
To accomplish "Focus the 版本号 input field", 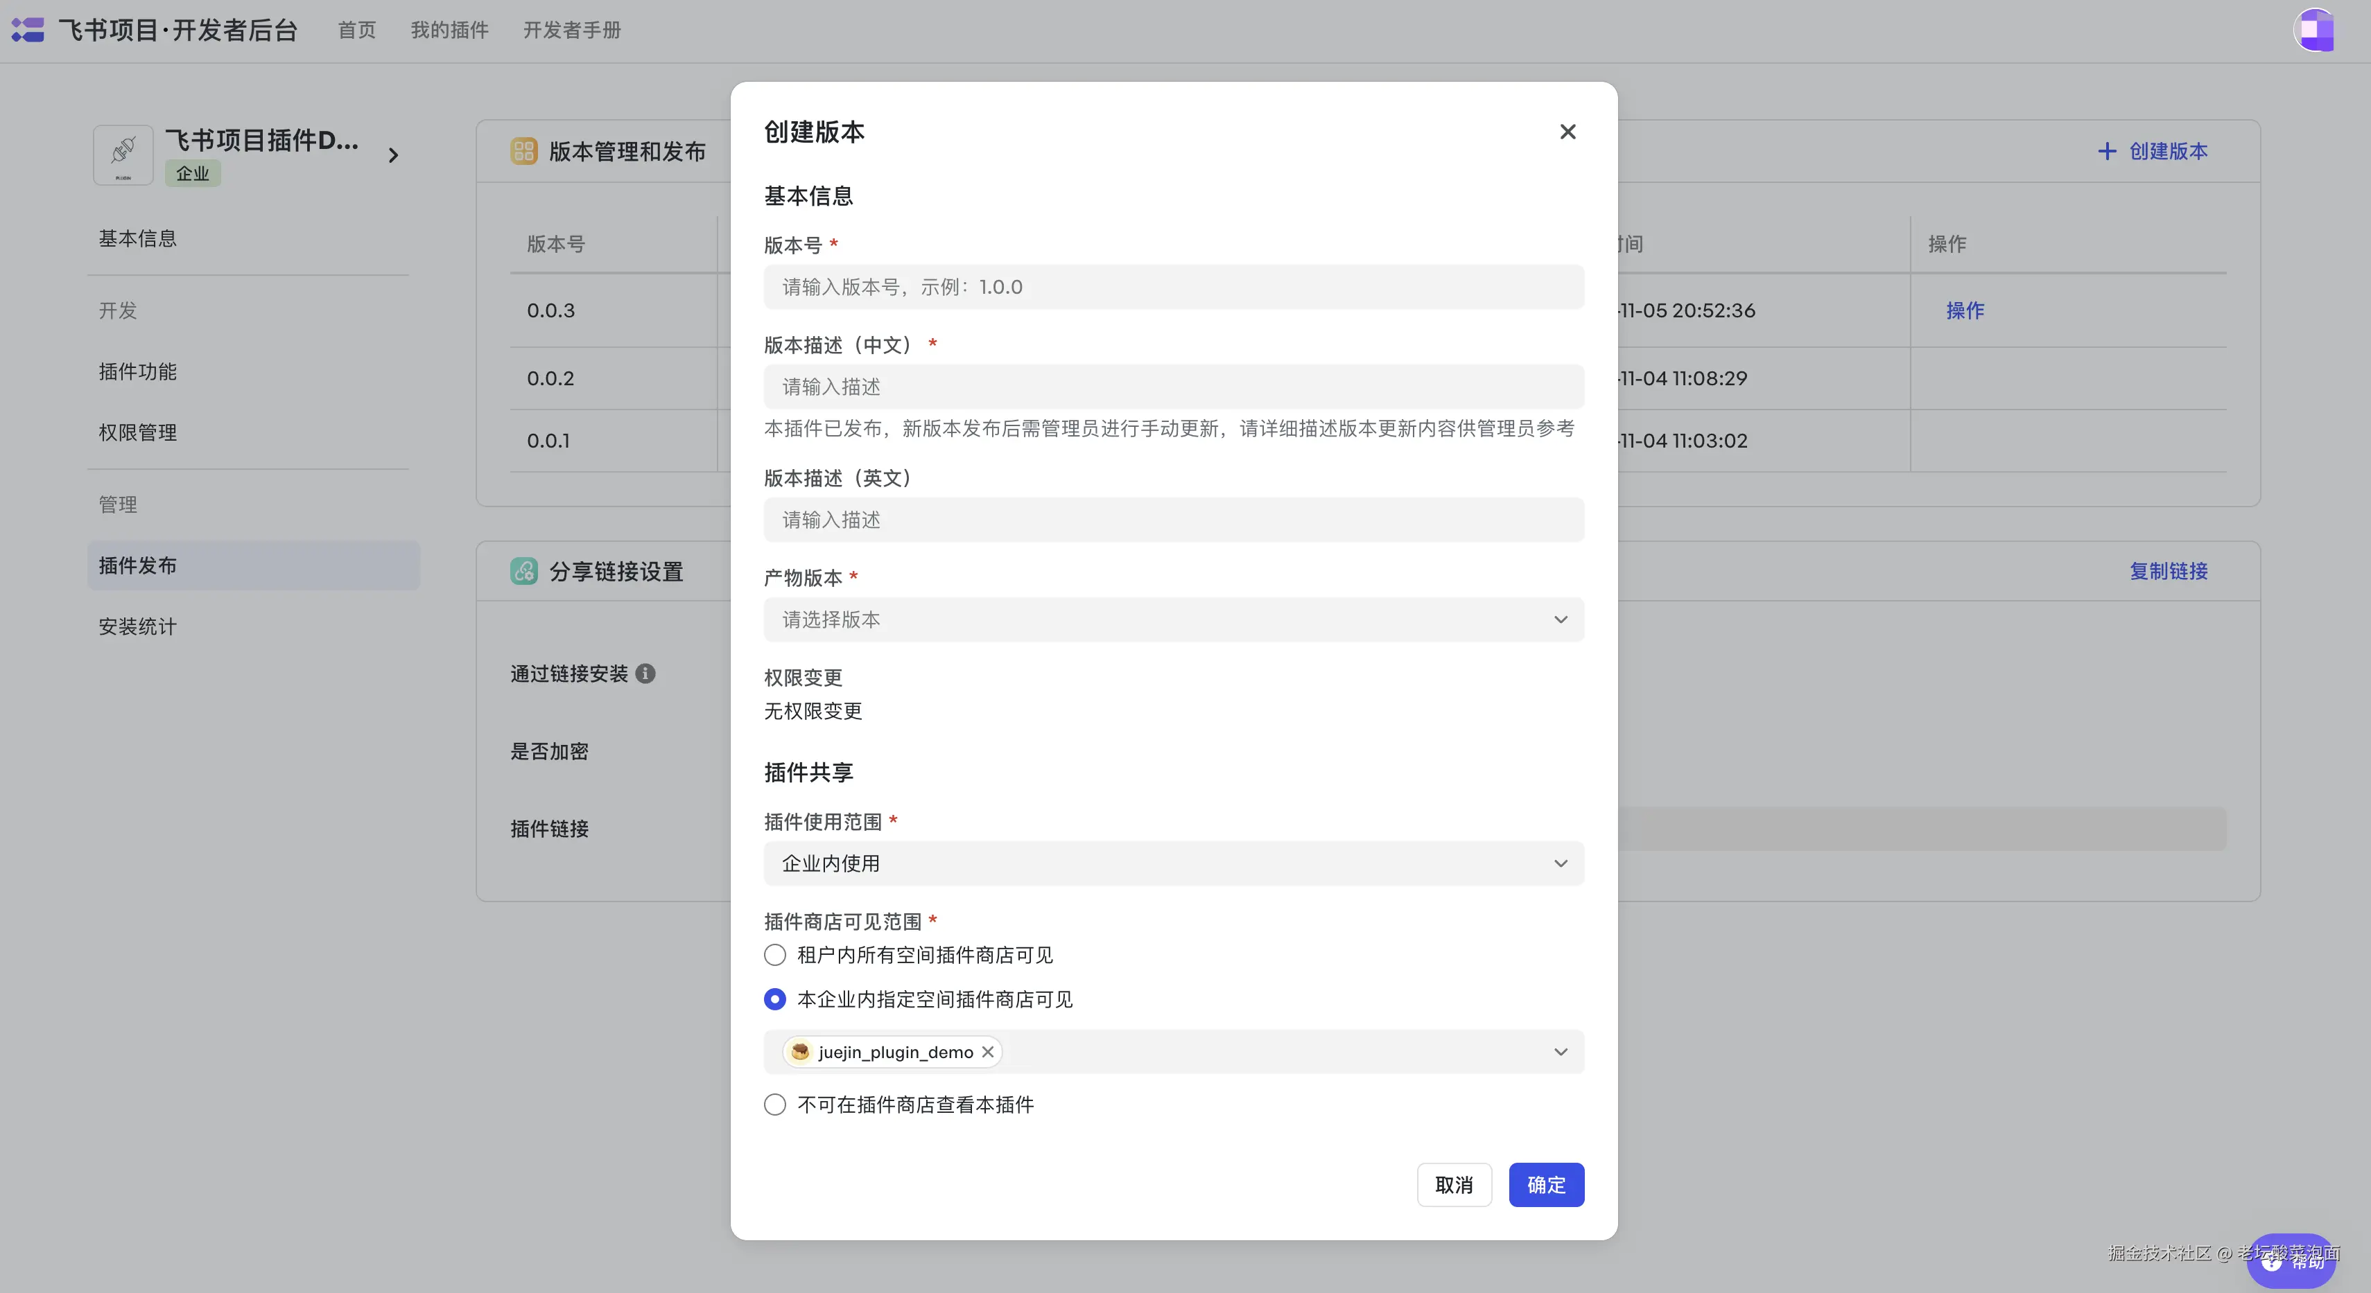I will [x=1172, y=287].
